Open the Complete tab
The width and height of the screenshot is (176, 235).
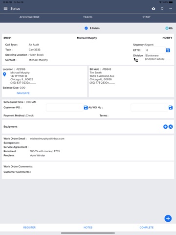pos(146,227)
